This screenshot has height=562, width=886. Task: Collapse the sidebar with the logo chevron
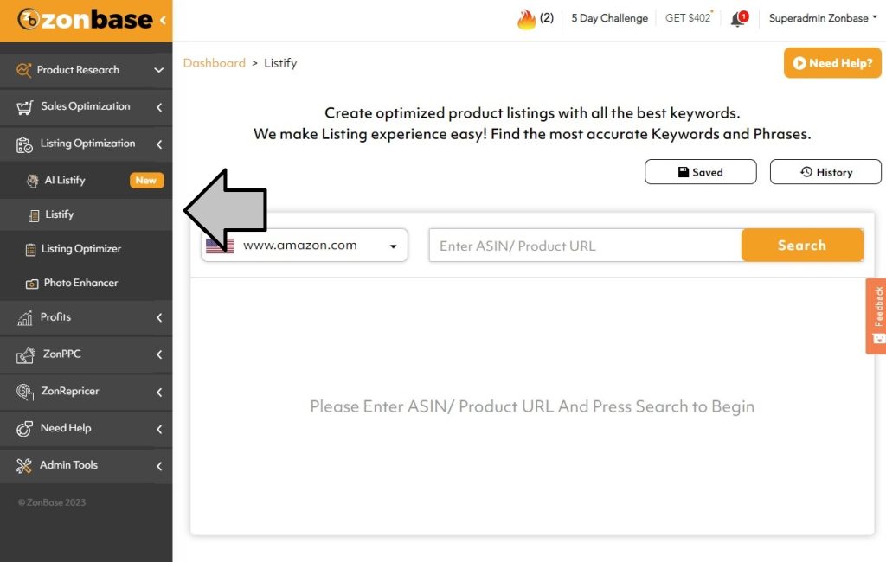coord(163,21)
